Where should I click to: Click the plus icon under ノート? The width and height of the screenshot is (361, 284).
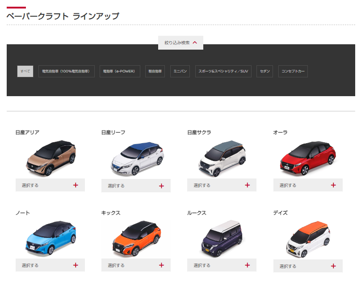click(x=76, y=265)
